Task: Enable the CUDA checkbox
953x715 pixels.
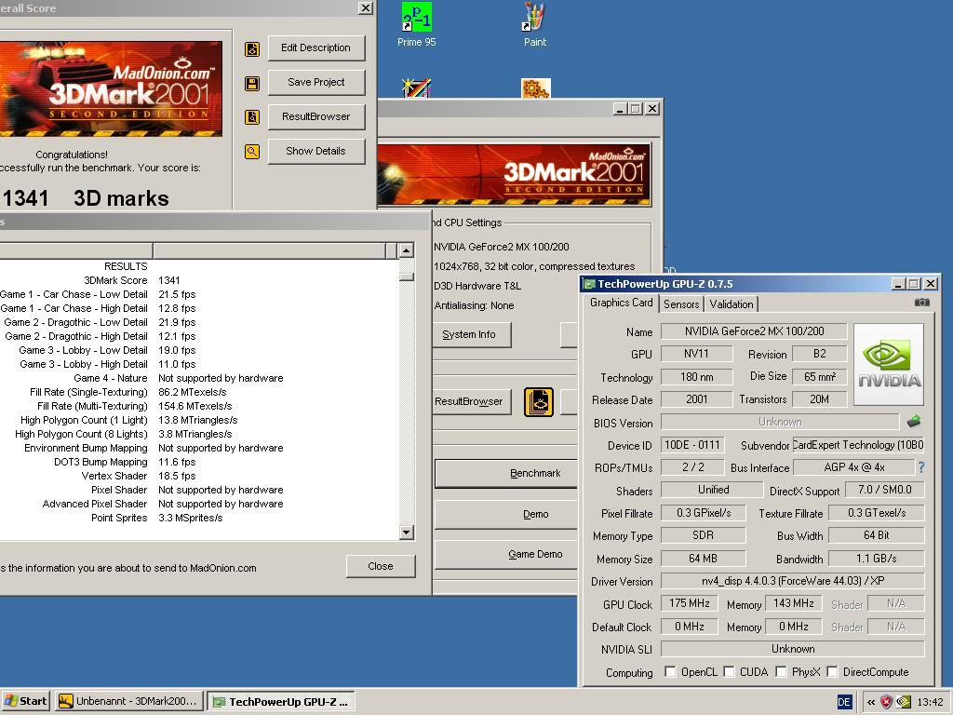Action: pyautogui.click(x=729, y=672)
